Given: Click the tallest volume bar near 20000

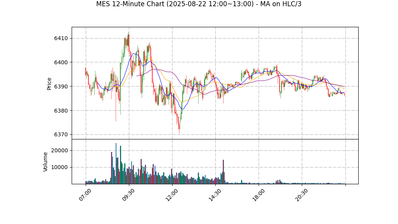Looking at the screenshot, I should [x=116, y=164].
